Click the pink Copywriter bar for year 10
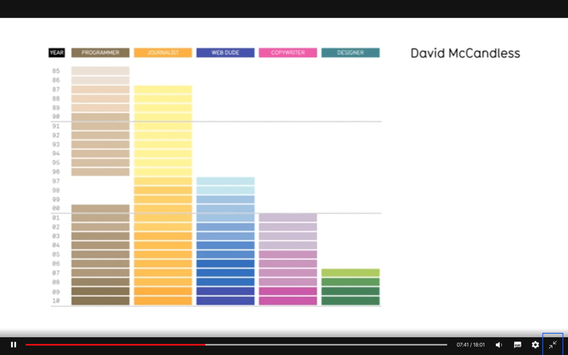This screenshot has width=568, height=355. coord(288,301)
